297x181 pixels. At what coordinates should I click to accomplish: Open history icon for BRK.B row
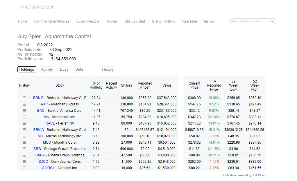24,98
